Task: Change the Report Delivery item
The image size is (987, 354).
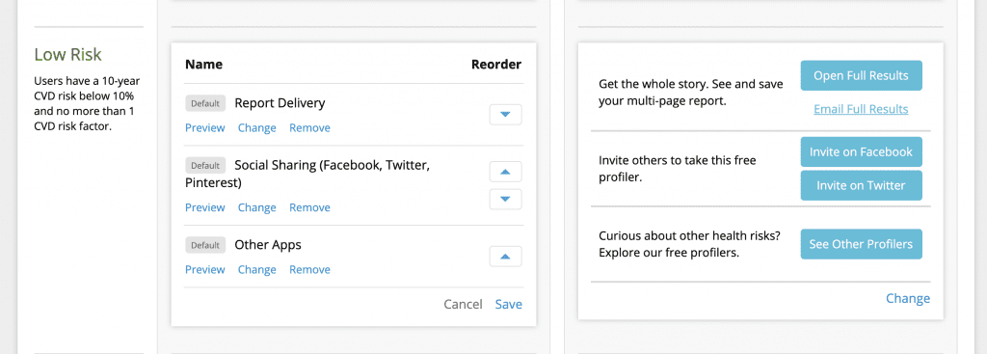Action: pos(256,128)
